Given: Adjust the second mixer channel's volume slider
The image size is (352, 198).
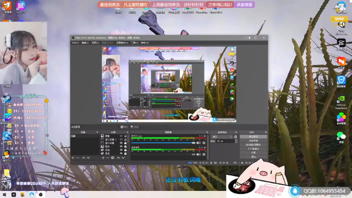Looking at the screenshot, I should click(163, 154).
